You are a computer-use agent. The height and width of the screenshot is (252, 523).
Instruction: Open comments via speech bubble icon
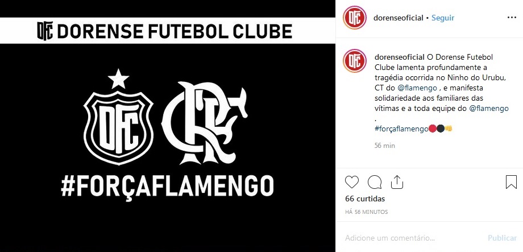375,182
